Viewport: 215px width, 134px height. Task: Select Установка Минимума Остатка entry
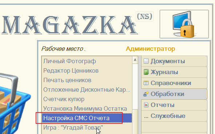[x=87, y=108]
